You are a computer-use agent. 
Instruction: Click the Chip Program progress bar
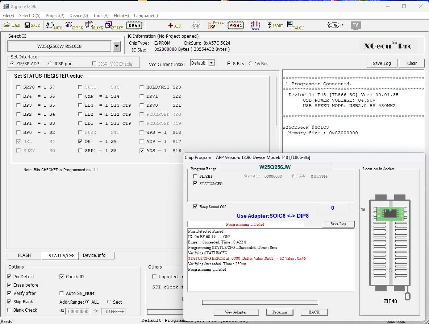(x=260, y=302)
